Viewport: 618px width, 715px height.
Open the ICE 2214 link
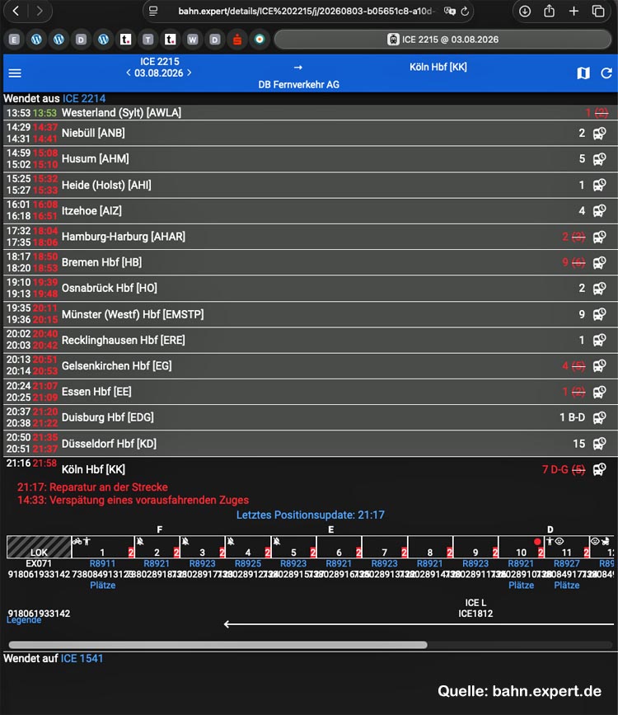point(84,98)
